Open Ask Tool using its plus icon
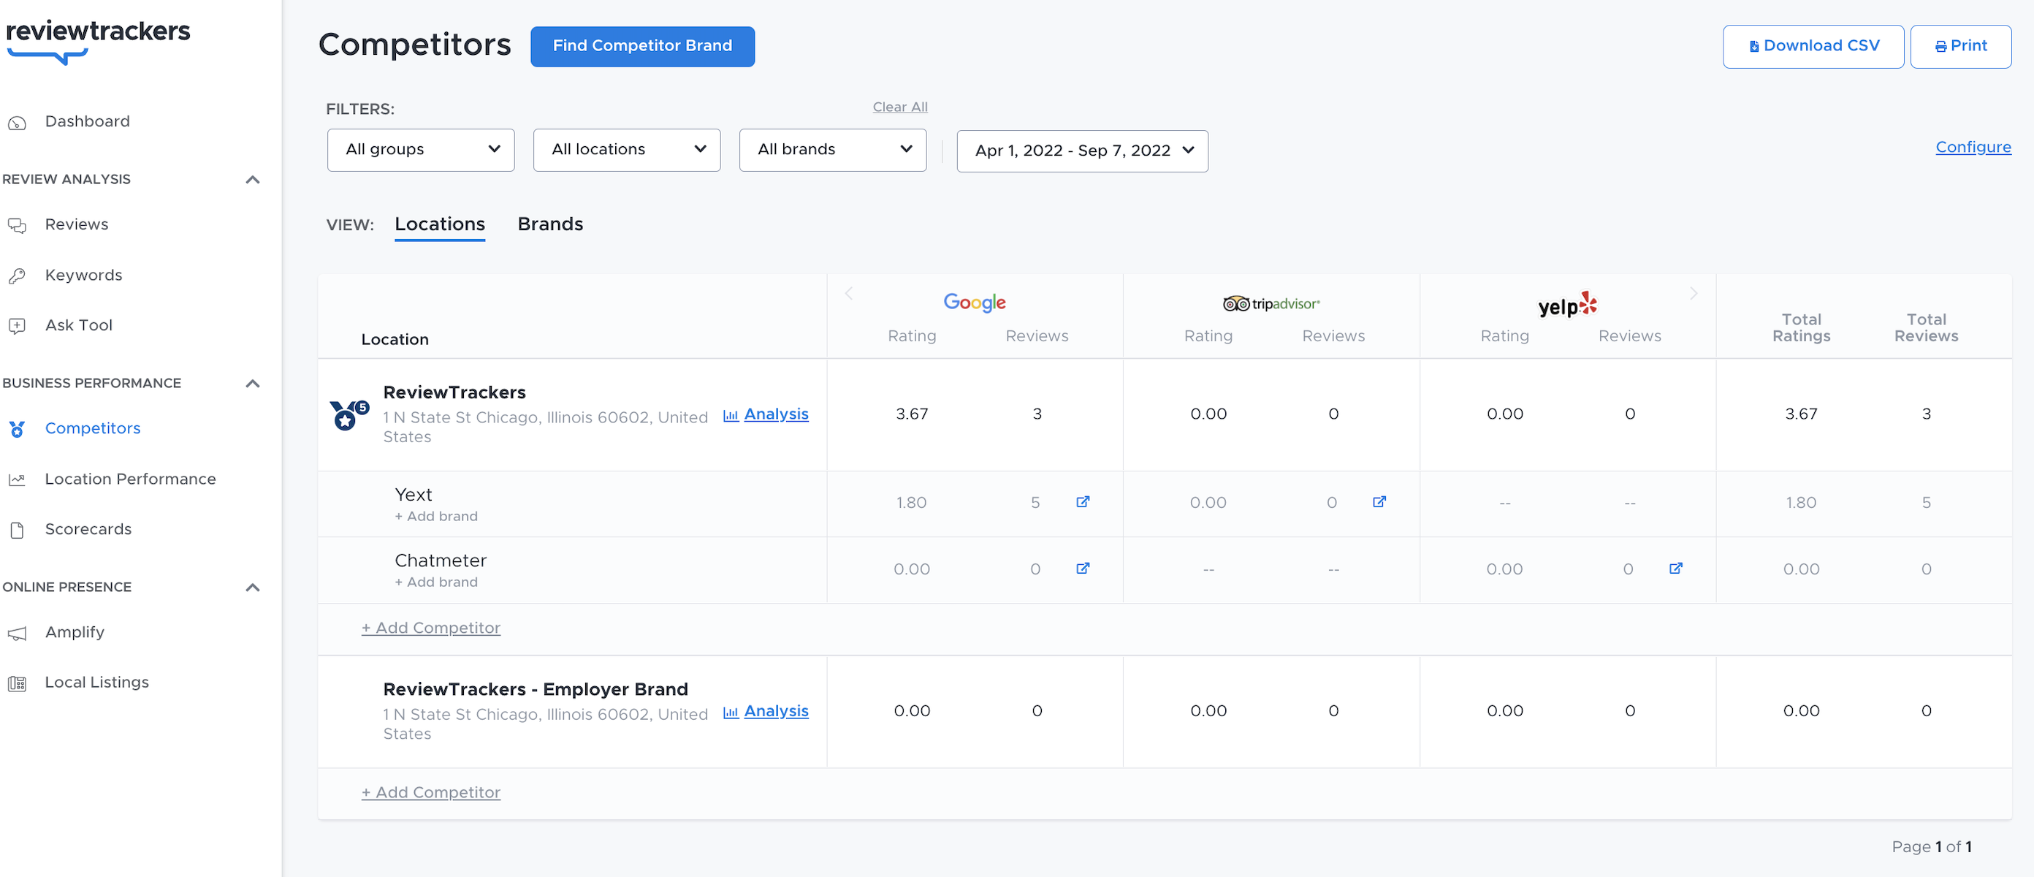This screenshot has width=2034, height=877. pos(18,324)
